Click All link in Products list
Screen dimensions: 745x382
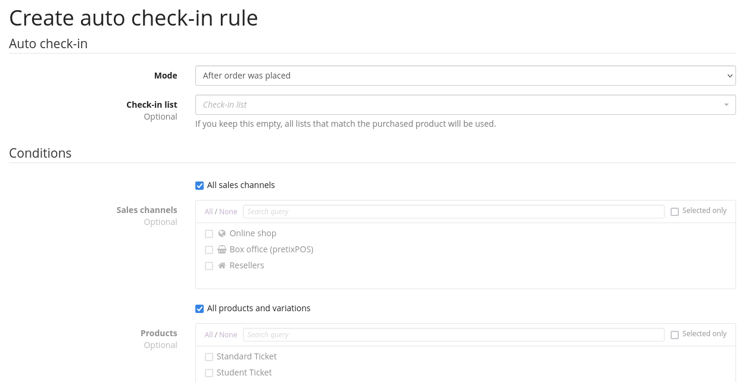[208, 335]
